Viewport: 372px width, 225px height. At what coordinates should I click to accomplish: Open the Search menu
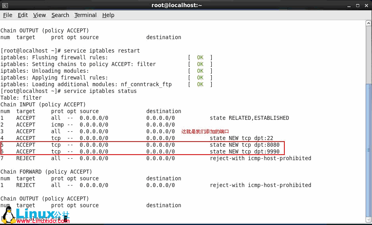tap(60, 15)
